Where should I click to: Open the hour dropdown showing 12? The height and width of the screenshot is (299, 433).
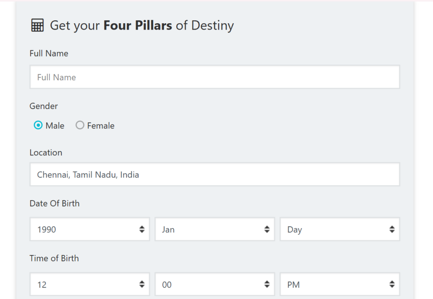point(85,285)
